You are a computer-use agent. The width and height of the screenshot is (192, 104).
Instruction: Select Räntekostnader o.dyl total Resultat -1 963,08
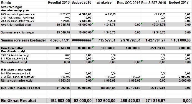tap(64, 80)
